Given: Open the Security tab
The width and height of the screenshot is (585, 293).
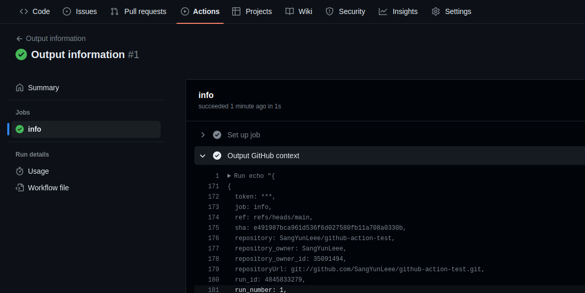Looking at the screenshot, I should 345,11.
